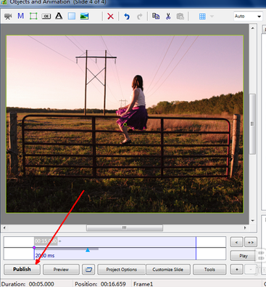Open grid options dropdown arrow

click(x=212, y=16)
